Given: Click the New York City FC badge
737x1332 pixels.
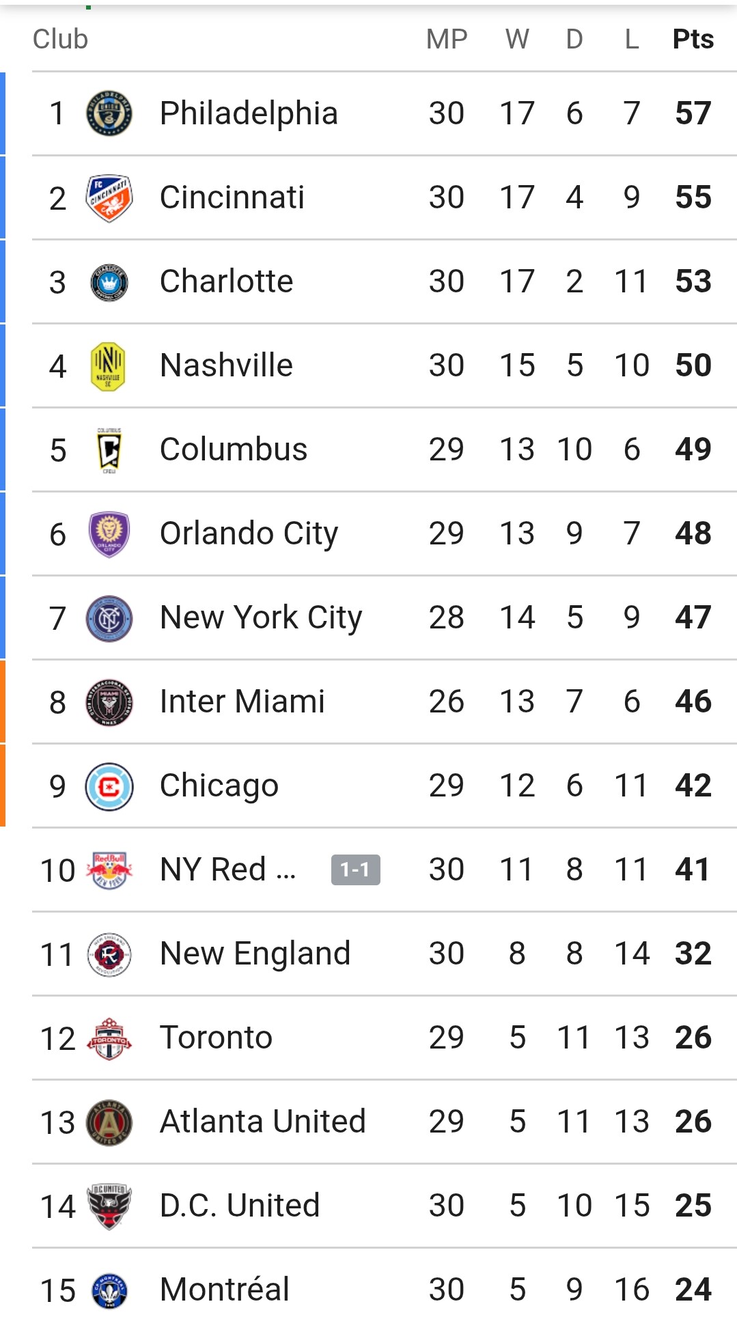Looking at the screenshot, I should 109,618.
